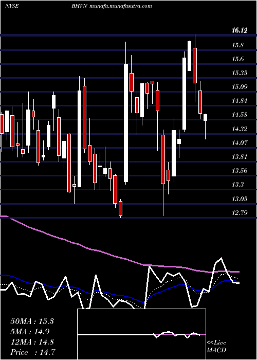Select the 13.56 price axis label
The image size is (257, 360).
tap(240, 171)
